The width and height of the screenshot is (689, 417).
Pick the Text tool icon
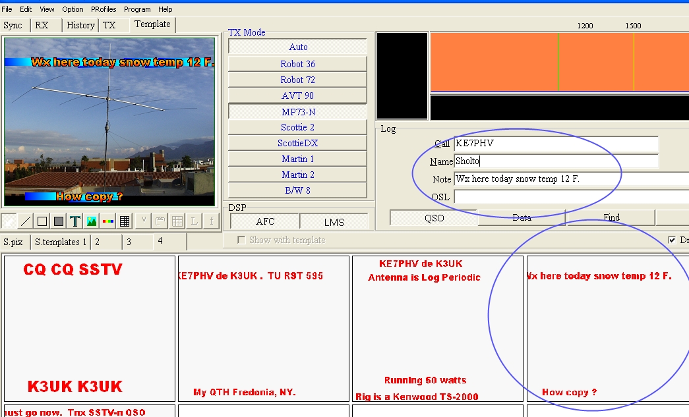coord(75,221)
